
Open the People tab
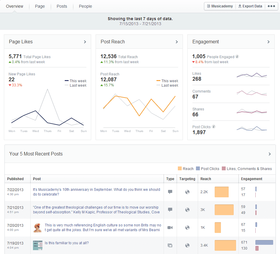(x=85, y=6)
